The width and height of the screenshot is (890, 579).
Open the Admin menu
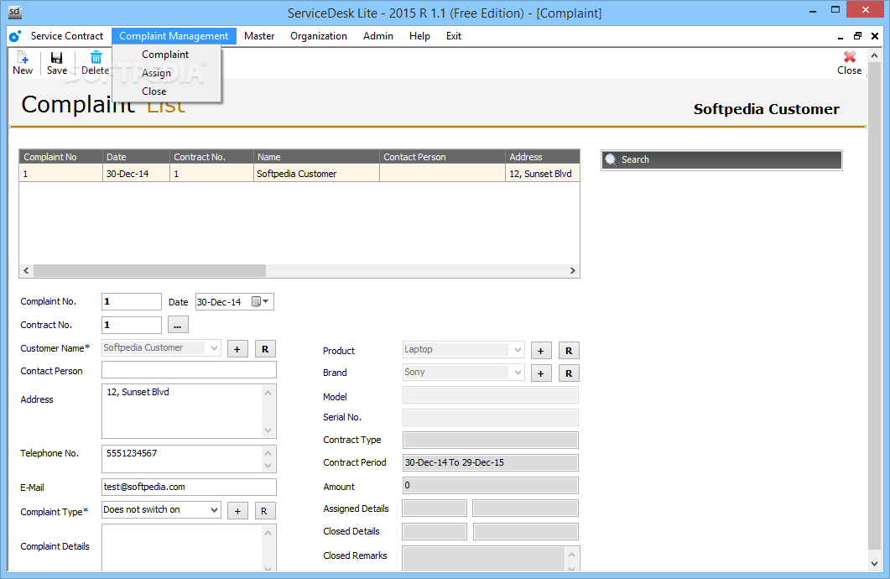click(378, 36)
